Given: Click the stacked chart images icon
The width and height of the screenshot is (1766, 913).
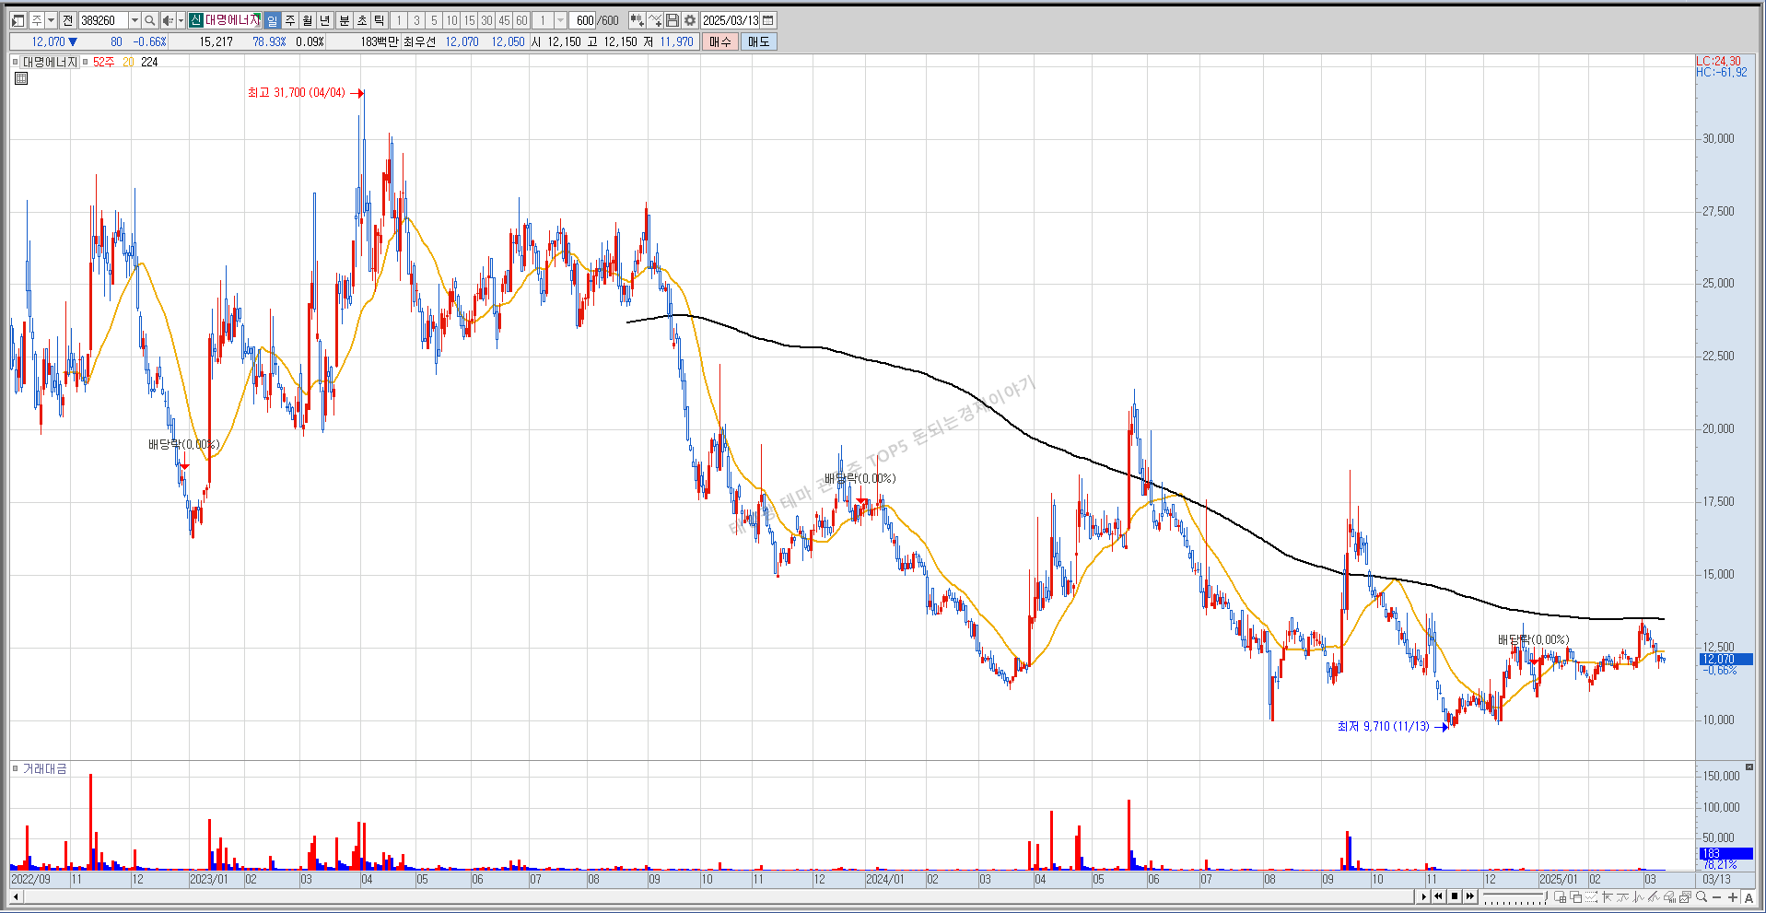Looking at the screenshot, I should click(1685, 896).
